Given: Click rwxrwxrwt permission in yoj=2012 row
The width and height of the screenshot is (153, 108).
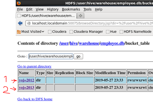Looking at the screenshot, I should [x=137, y=80].
